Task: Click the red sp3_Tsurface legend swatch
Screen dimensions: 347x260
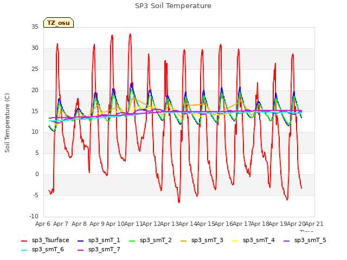Action: (x=24, y=240)
